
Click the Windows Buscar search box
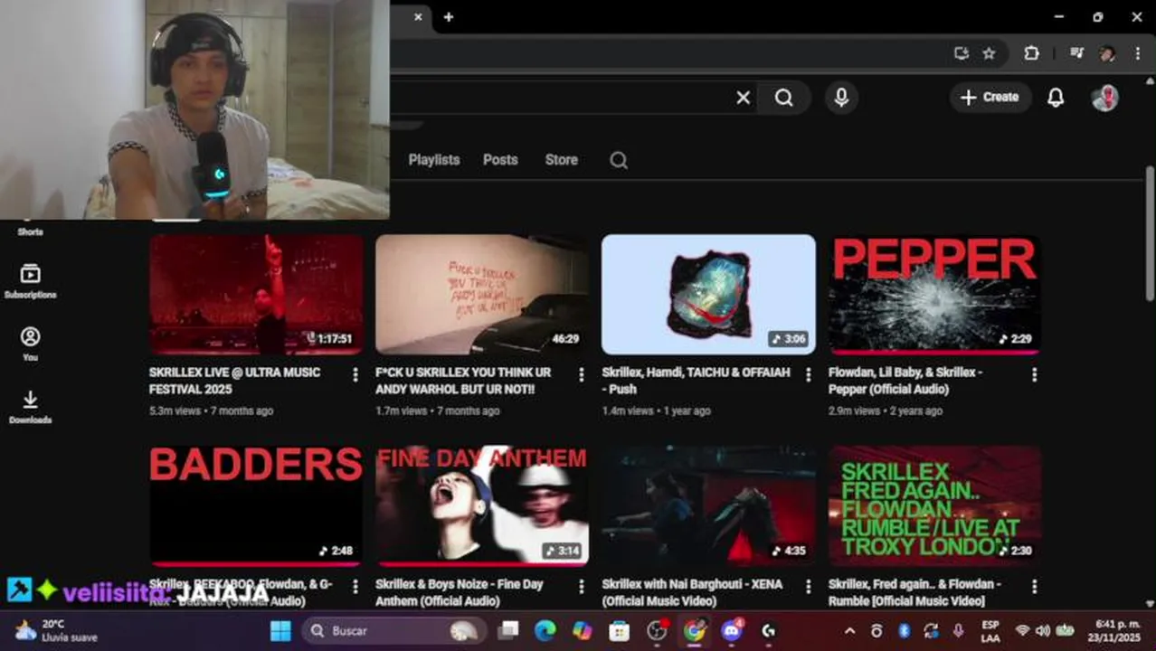(x=394, y=630)
